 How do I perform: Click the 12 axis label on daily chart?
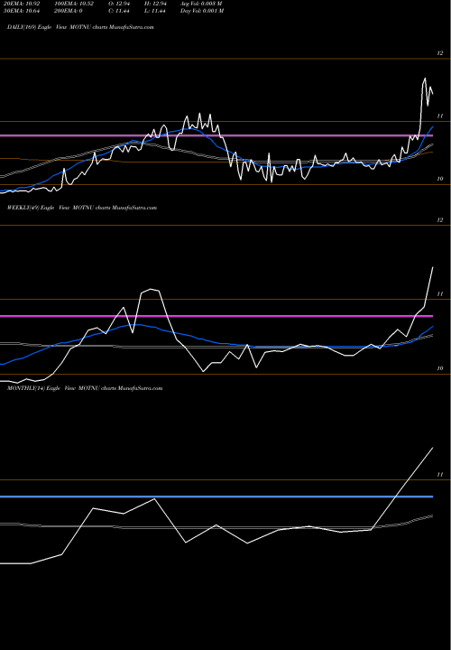(x=440, y=53)
